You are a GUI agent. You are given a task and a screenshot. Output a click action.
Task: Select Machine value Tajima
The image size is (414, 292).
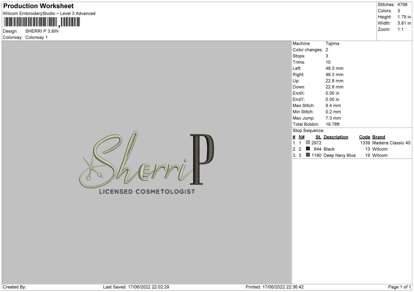332,43
